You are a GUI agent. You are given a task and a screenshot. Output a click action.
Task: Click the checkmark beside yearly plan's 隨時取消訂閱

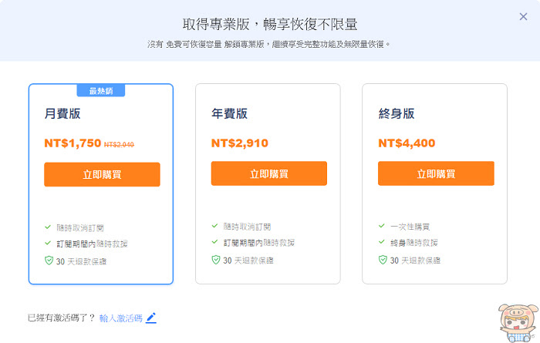click(214, 226)
